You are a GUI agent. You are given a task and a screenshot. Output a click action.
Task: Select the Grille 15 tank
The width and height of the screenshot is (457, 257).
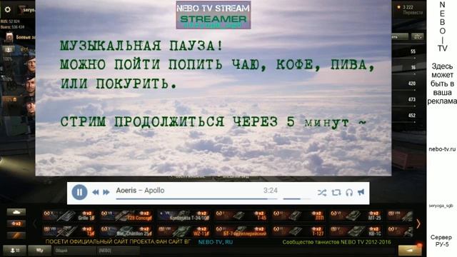click(x=69, y=216)
